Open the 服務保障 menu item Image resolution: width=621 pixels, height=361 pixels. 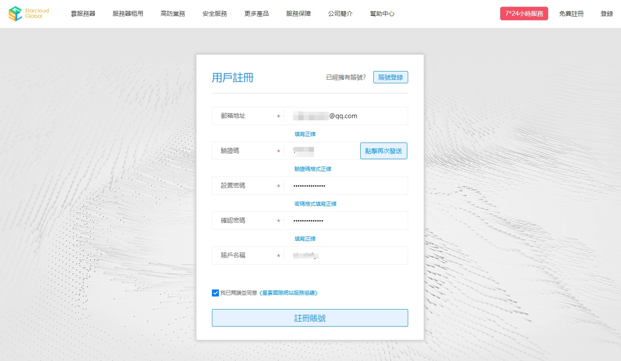point(298,14)
